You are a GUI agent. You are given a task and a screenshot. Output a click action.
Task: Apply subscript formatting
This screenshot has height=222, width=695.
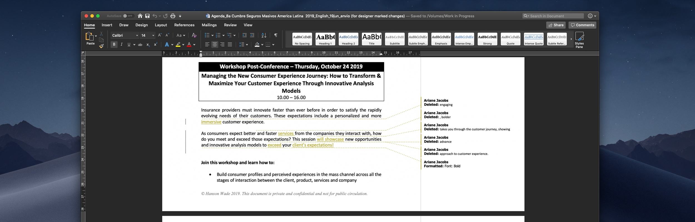148,44
